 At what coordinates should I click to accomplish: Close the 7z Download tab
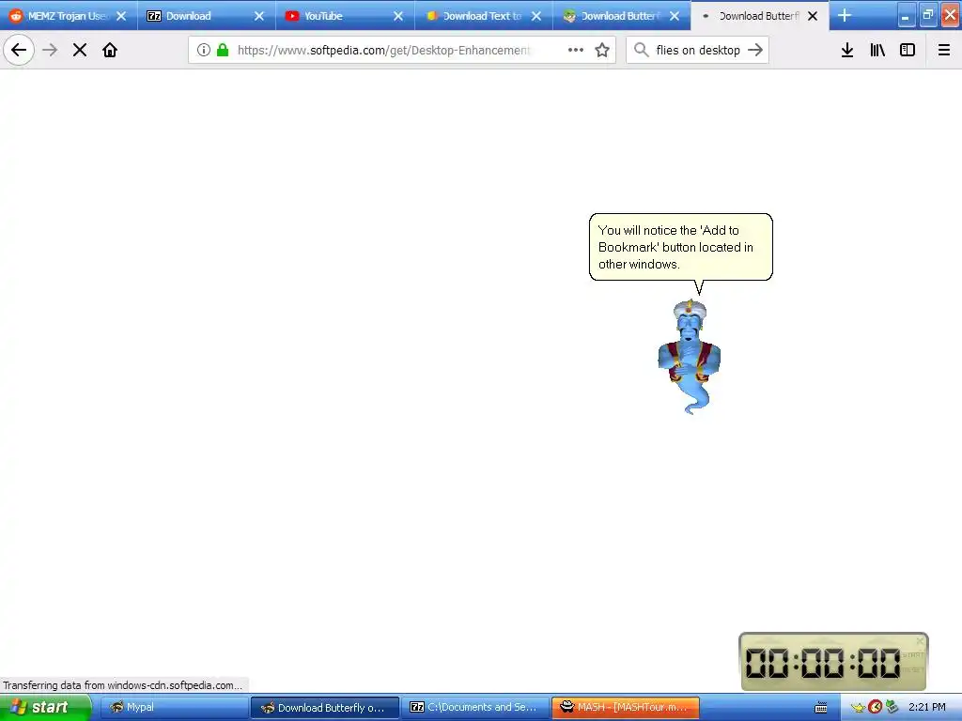pos(259,16)
